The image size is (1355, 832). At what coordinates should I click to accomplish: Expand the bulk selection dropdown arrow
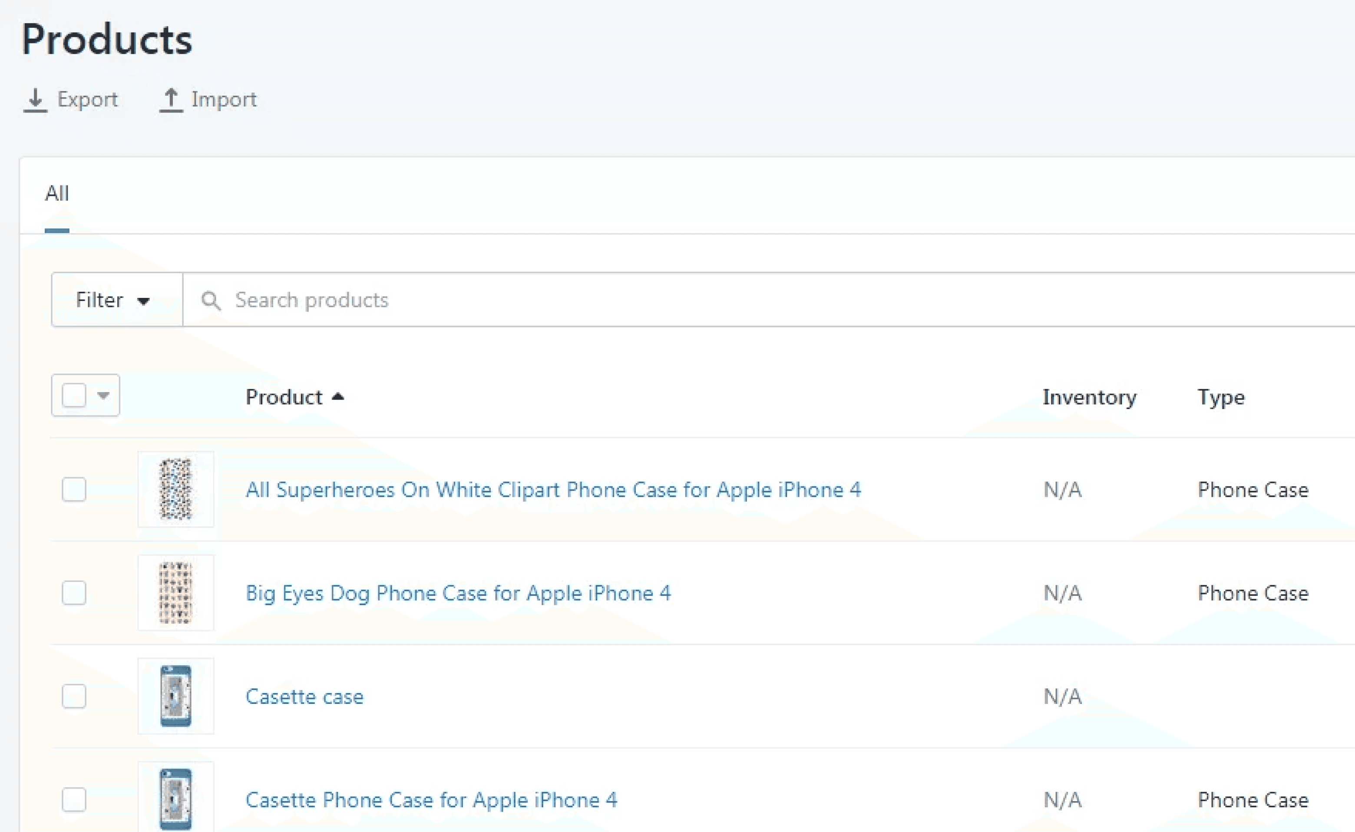pos(103,395)
